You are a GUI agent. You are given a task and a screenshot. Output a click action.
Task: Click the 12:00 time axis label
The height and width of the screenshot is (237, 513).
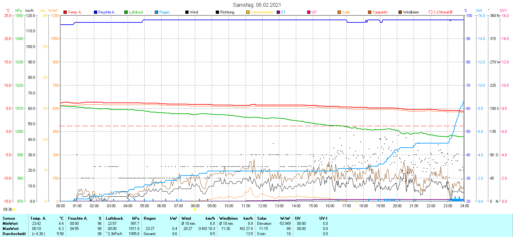click(x=263, y=206)
